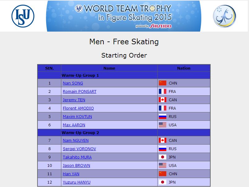Click the USA flag in Max AARON row
This screenshot has width=249, height=187.
point(163,125)
